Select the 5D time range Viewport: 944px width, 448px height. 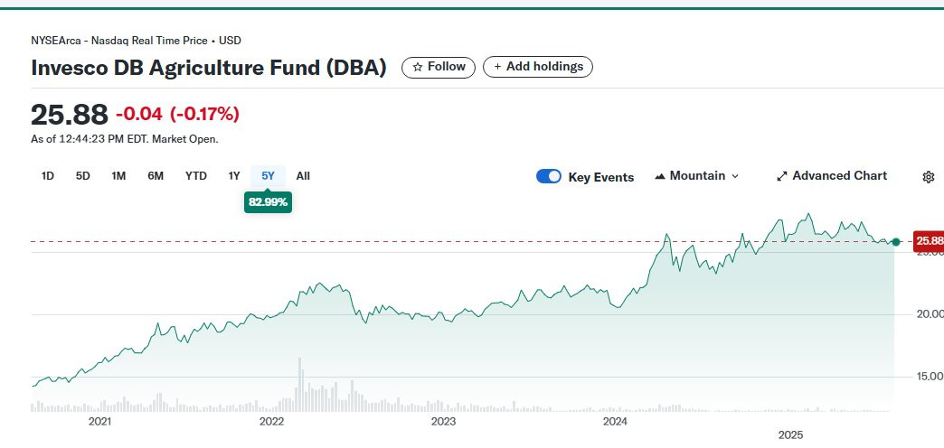tap(83, 176)
